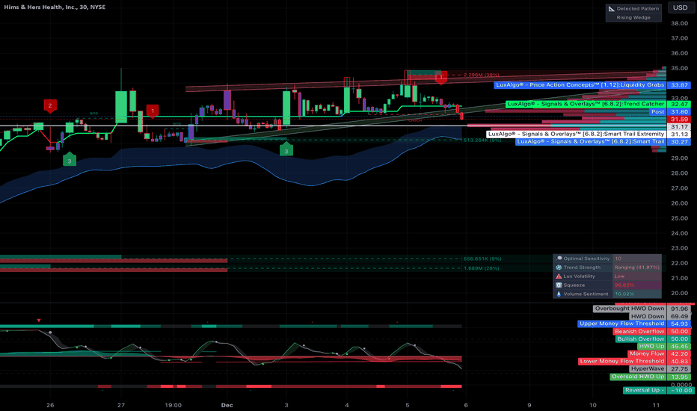Select the HWO Up 45.45 label
Image resolution: width=697 pixels, height=411 pixels.
coord(651,346)
